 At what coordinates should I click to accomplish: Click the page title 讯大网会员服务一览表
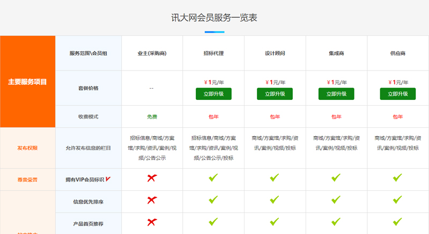click(214, 18)
